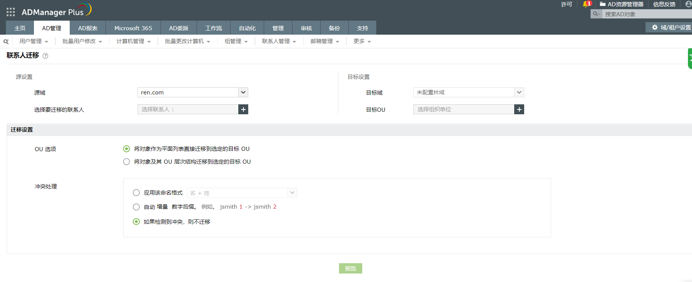
Task: Click the 搜索AD对象 search field
Action: point(647,14)
